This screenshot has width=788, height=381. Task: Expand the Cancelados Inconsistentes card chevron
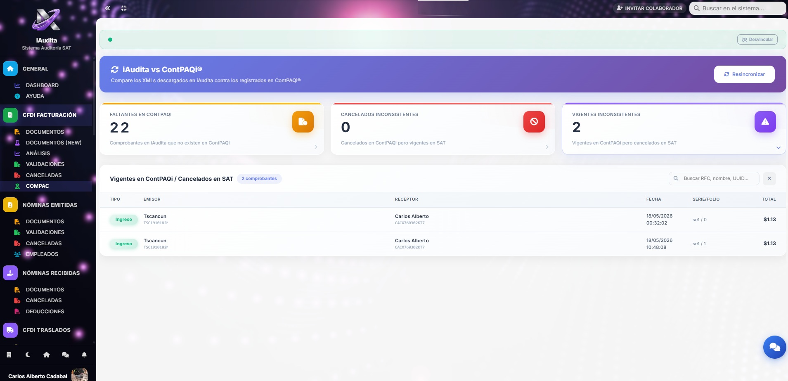tap(547, 147)
